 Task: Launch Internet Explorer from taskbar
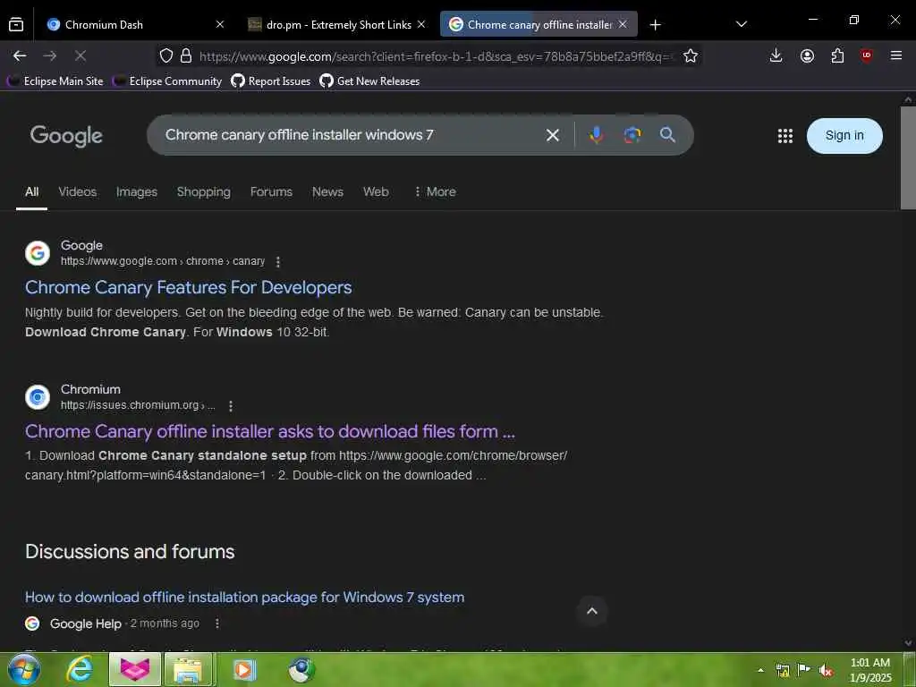(x=80, y=669)
